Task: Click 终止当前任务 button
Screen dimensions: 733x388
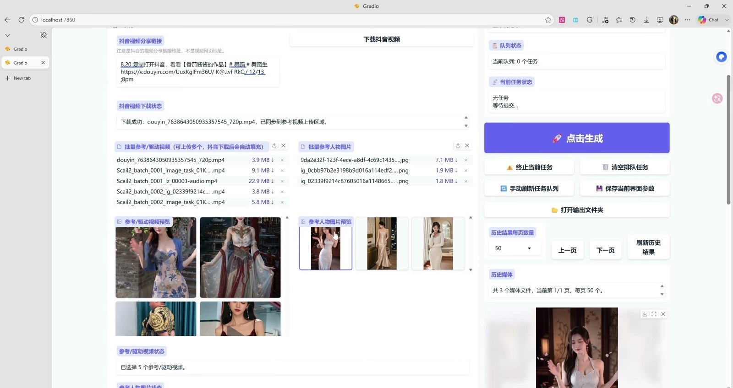Action: [529, 167]
